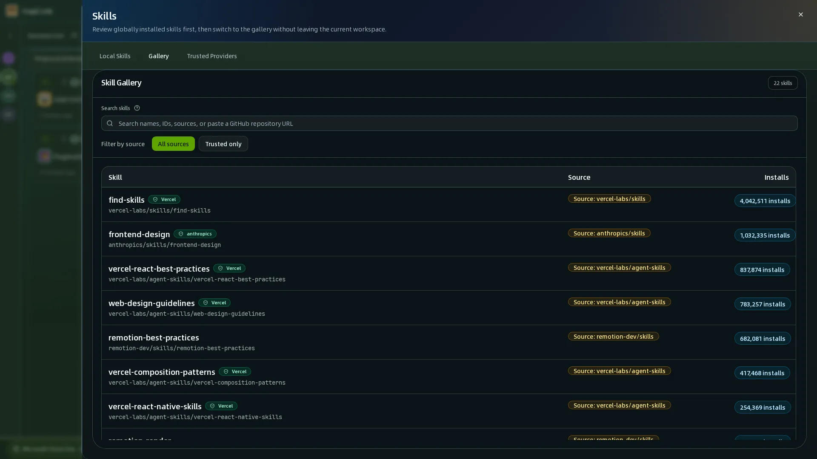The width and height of the screenshot is (817, 459).
Task: Click the Vercel badge beside vercel-react-native-skills
Action: (221, 406)
